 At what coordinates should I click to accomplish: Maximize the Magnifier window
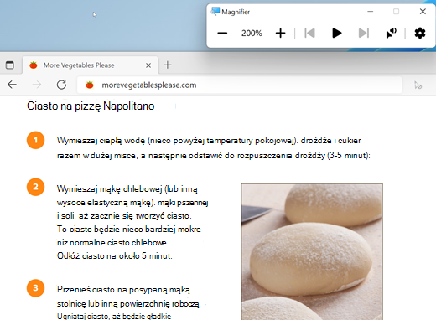point(396,12)
